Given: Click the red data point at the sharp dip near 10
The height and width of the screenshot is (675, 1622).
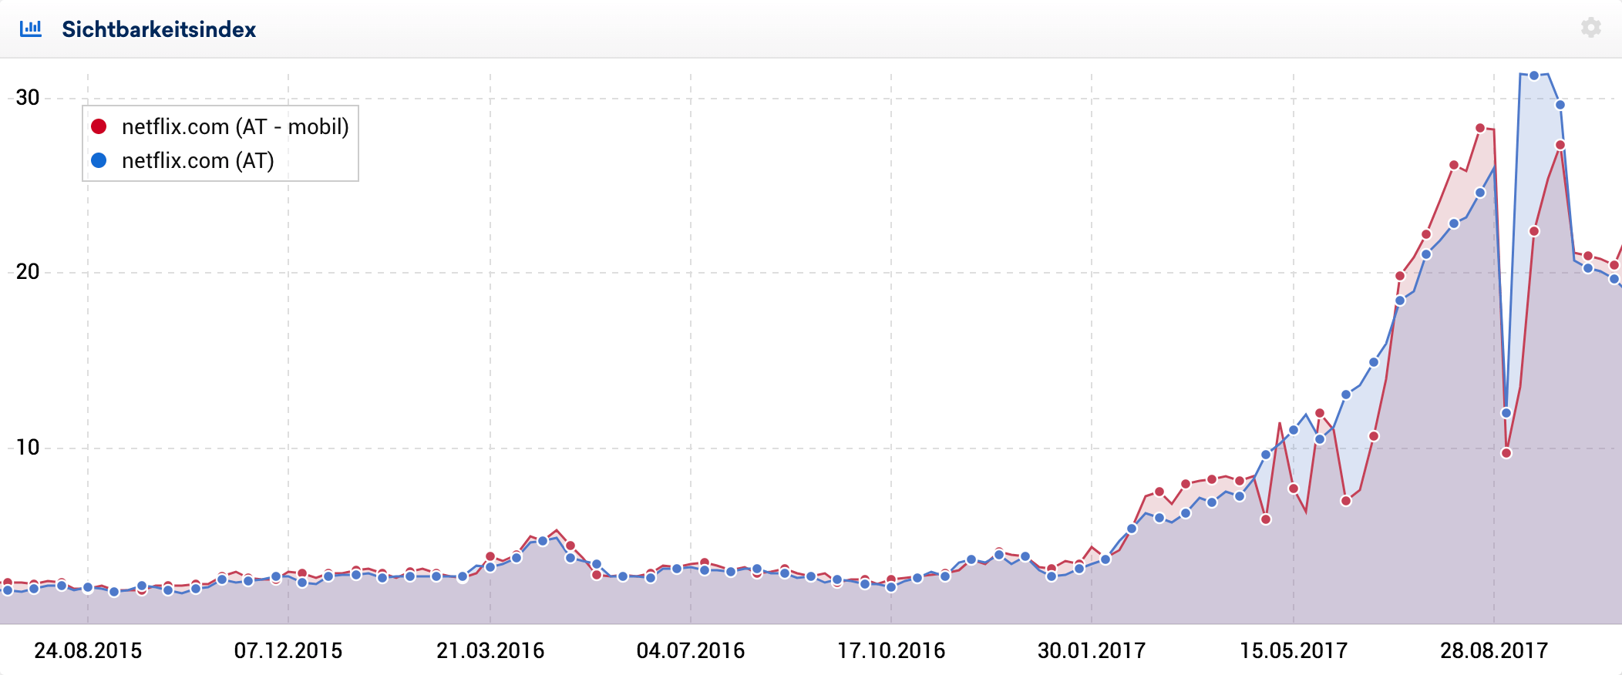Looking at the screenshot, I should tap(1506, 453).
